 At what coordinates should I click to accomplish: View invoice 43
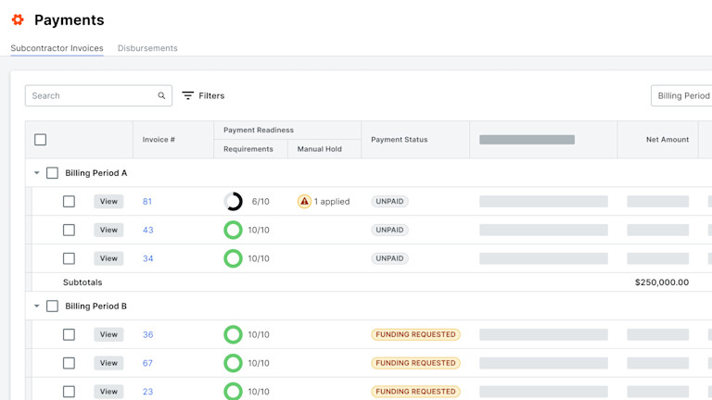108,230
